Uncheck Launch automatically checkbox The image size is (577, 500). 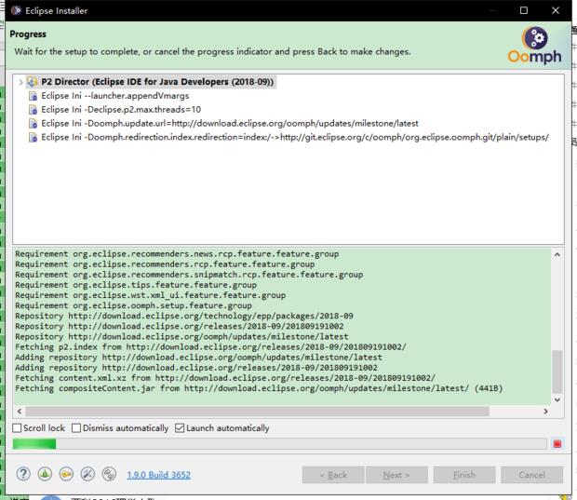coord(180,428)
